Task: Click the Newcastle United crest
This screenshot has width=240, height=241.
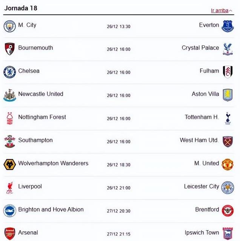Action: click(x=9, y=95)
